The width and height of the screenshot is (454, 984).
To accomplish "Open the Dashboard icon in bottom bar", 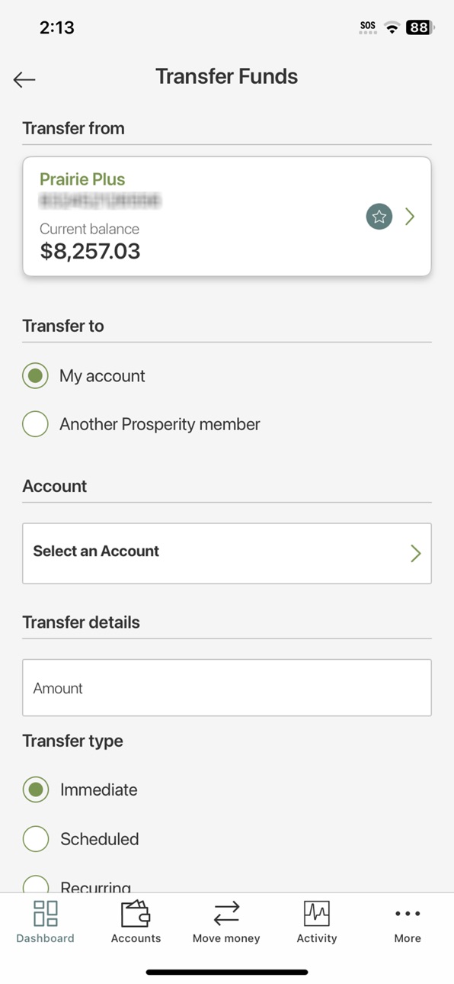I will point(46,913).
